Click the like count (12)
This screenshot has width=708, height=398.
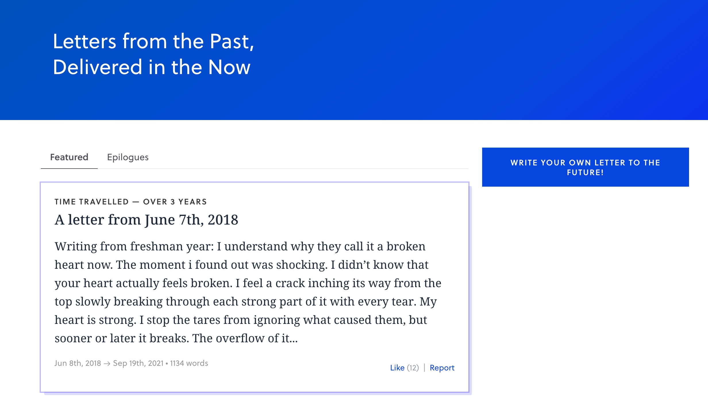(413, 368)
